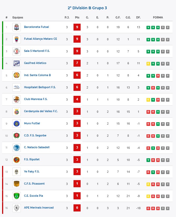Open the Hospitalet Bellsport F.S. team page
The height and width of the screenshot is (217, 176).
pyautogui.click(x=40, y=87)
